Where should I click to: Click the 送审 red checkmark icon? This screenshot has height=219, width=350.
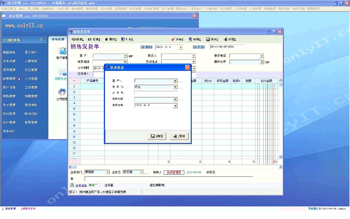[x=173, y=39]
